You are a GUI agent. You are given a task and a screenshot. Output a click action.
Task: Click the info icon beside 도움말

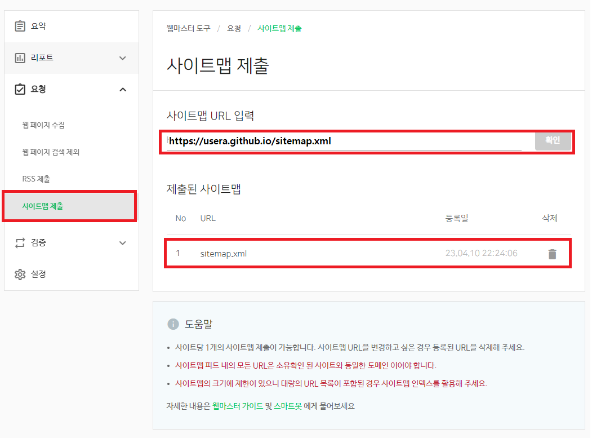click(173, 324)
